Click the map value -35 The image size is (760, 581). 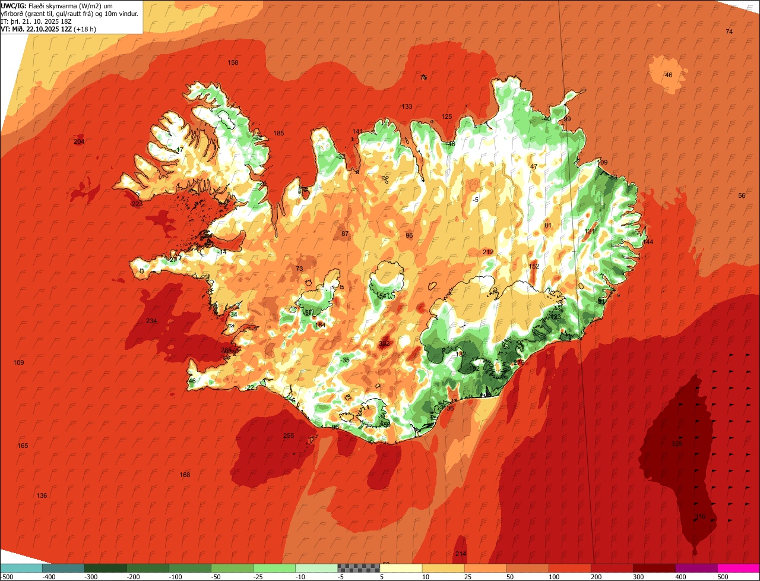click(345, 360)
